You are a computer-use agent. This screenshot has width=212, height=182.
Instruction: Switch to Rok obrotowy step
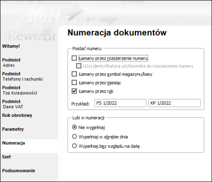pos(17,116)
